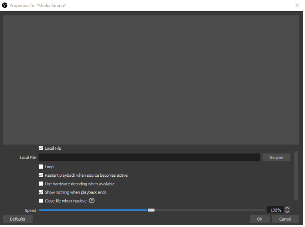Toggle Restart playback when source becomes active
This screenshot has height=227, width=305.
41,175
